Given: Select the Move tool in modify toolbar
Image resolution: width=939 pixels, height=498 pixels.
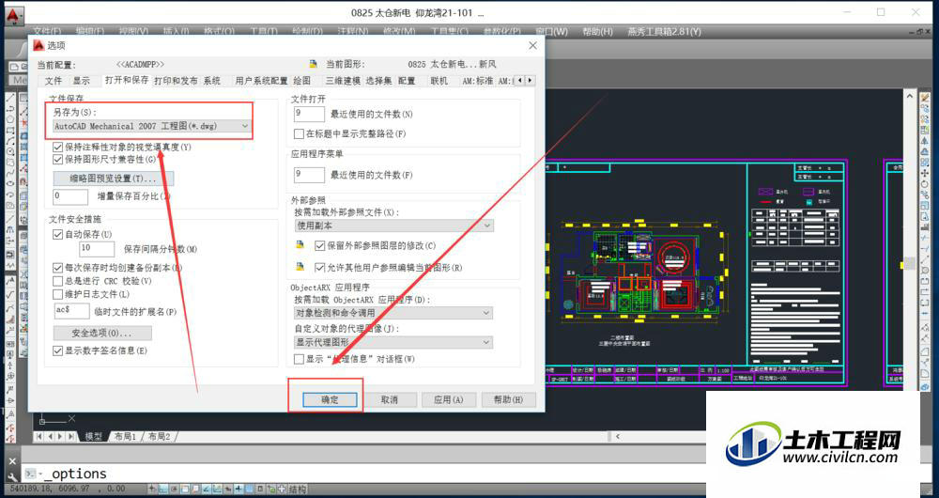Looking at the screenshot, I should click(925, 173).
